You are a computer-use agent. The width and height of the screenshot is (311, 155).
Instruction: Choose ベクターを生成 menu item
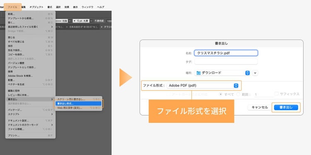(30, 84)
